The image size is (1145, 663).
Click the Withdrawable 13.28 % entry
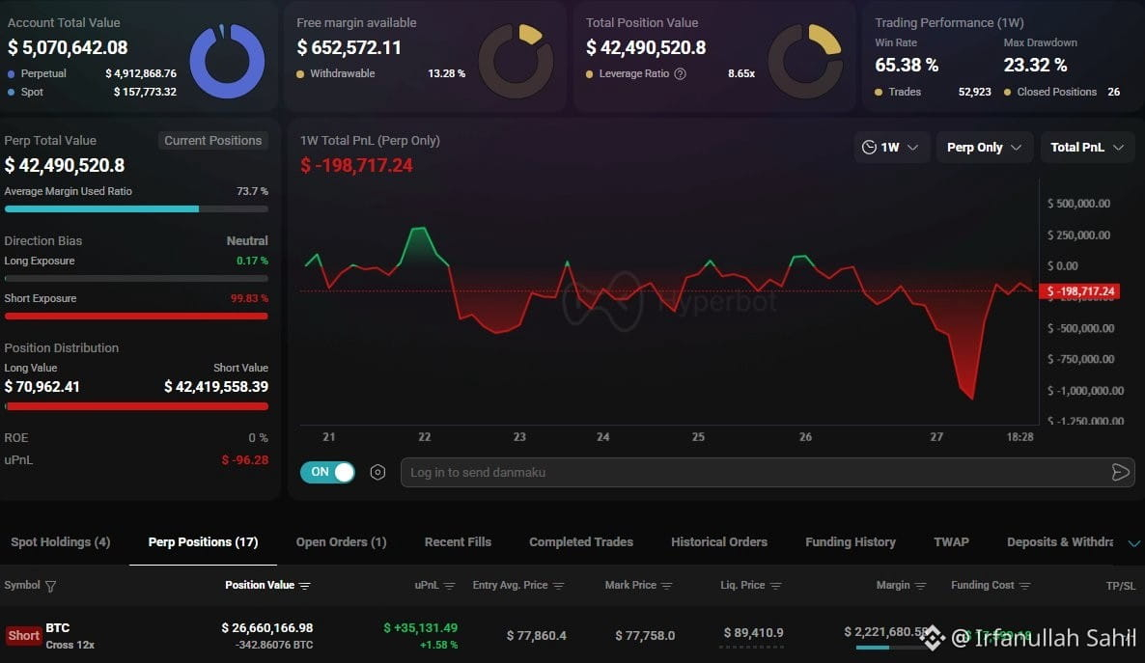coord(380,73)
